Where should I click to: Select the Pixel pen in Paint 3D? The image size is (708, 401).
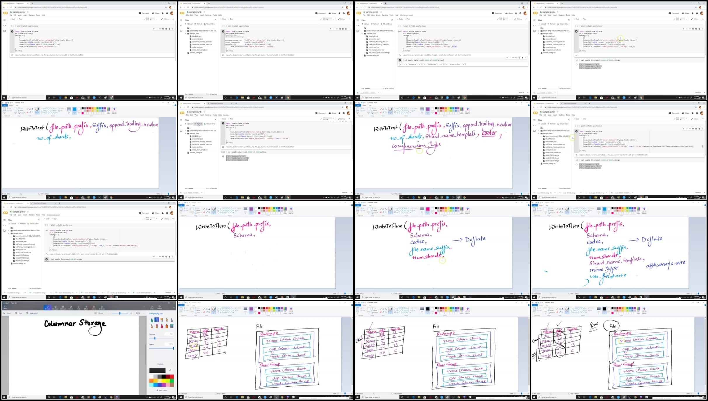(172, 320)
